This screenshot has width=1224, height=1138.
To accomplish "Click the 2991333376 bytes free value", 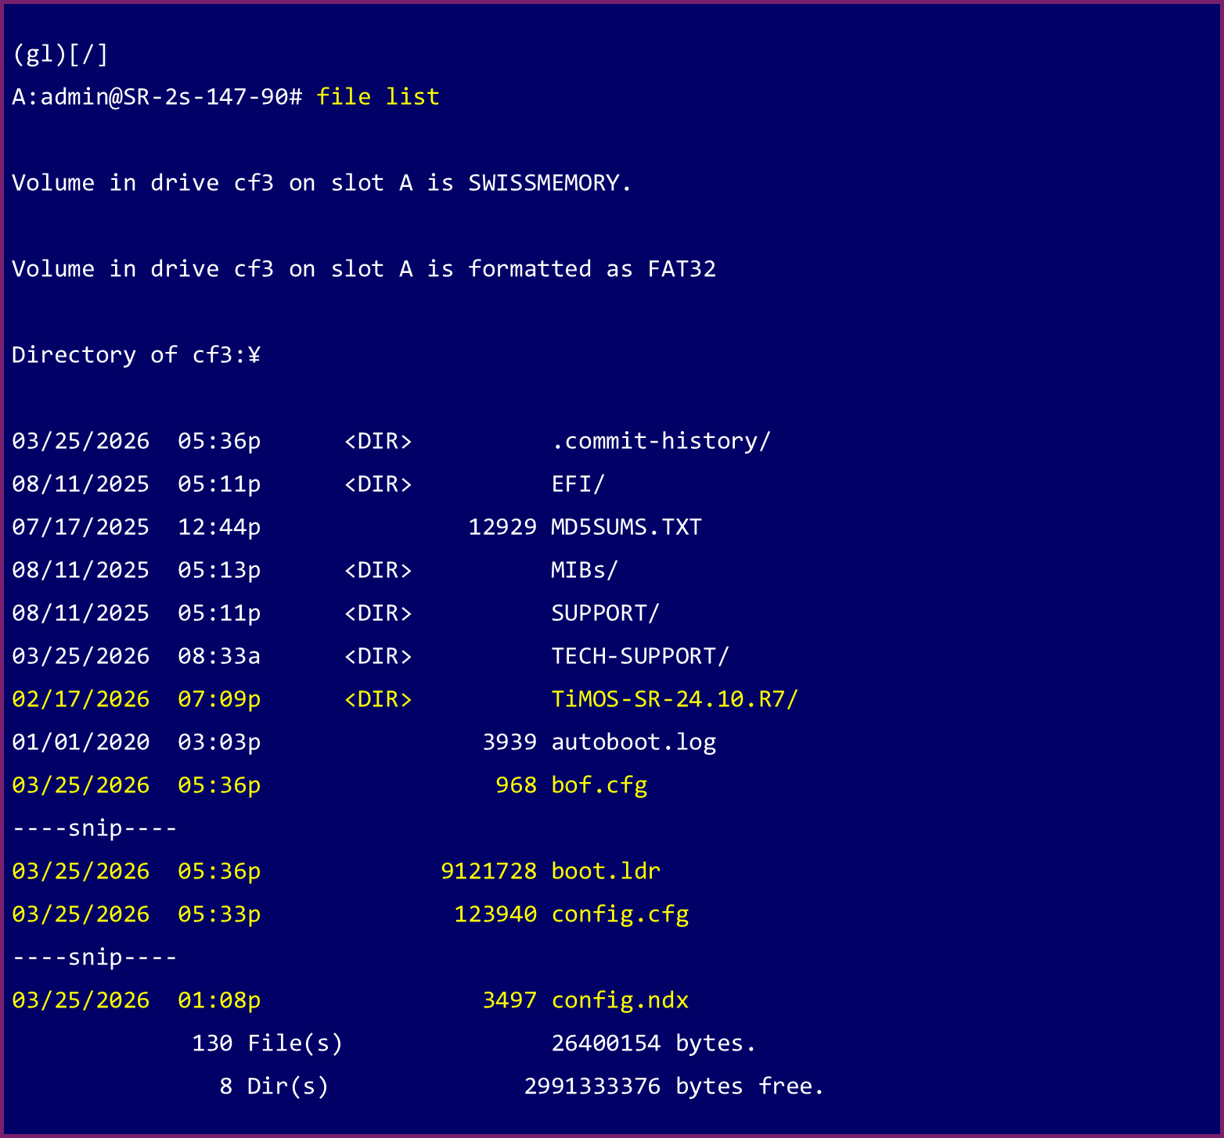I will (592, 1086).
